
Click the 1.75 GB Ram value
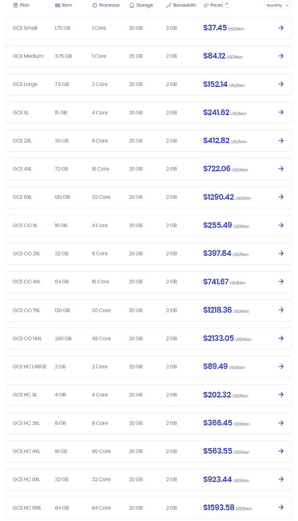63,28
